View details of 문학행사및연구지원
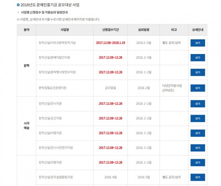 click(x=197, y=72)
